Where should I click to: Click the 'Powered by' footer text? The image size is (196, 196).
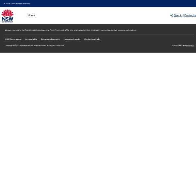[x=177, y=45]
